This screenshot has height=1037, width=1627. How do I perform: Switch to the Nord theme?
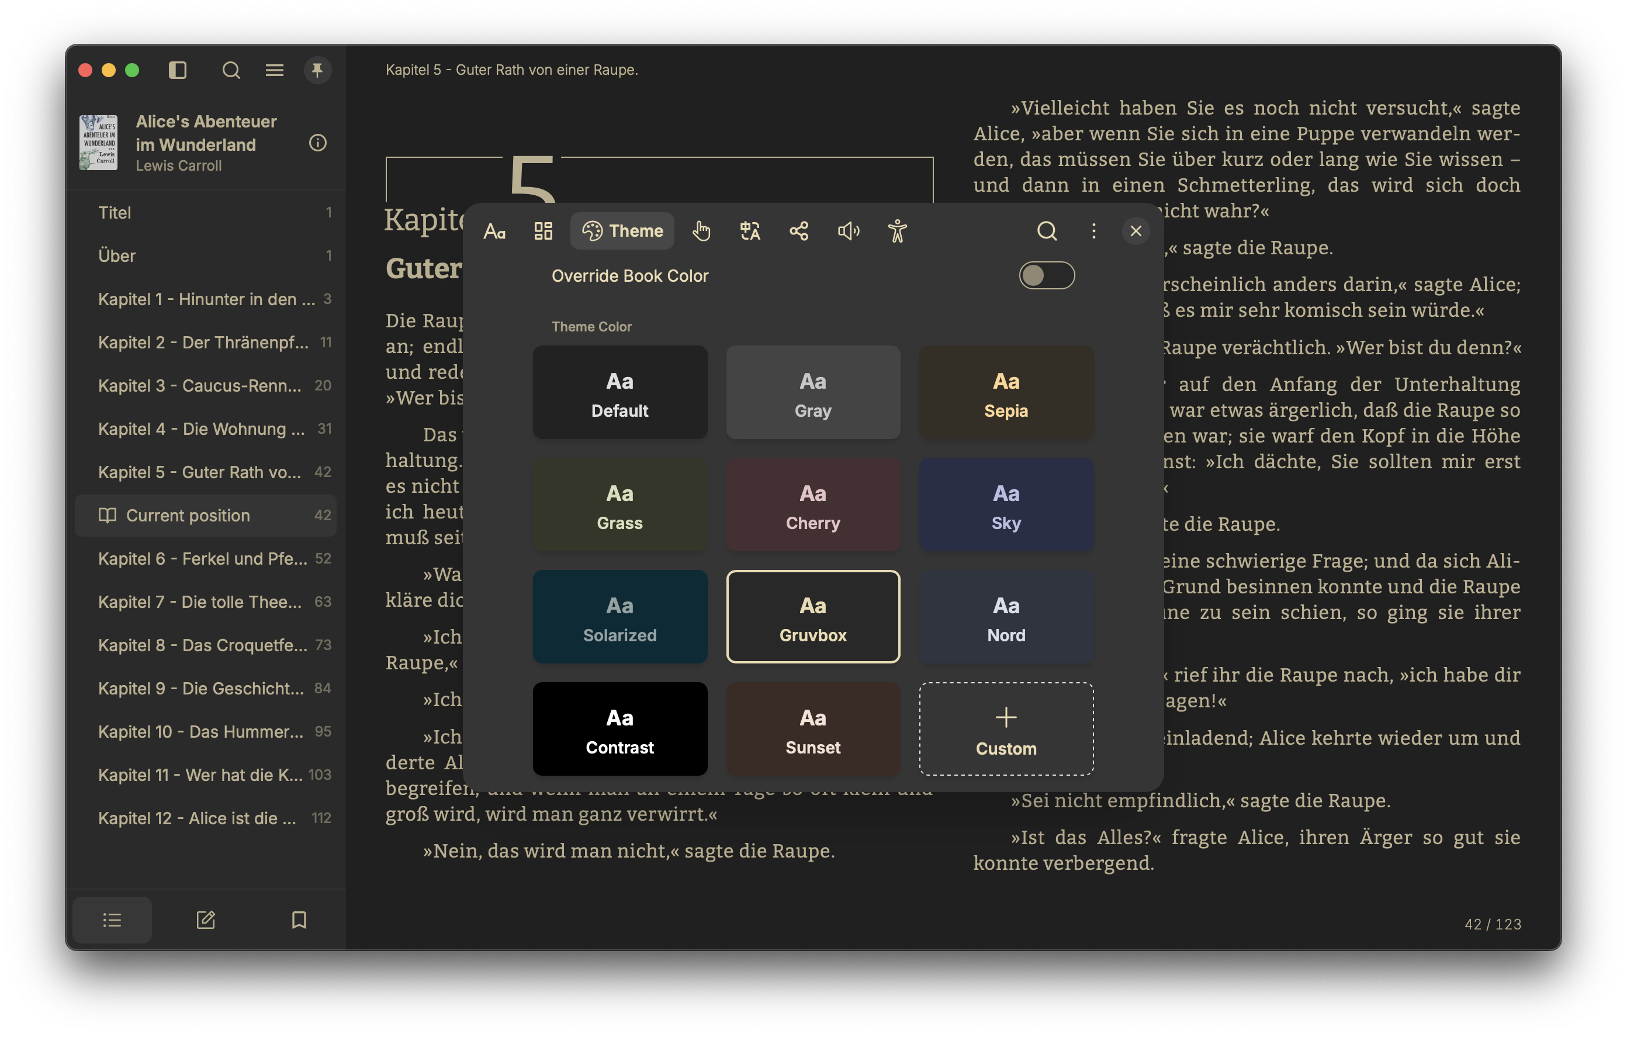[x=1006, y=617]
